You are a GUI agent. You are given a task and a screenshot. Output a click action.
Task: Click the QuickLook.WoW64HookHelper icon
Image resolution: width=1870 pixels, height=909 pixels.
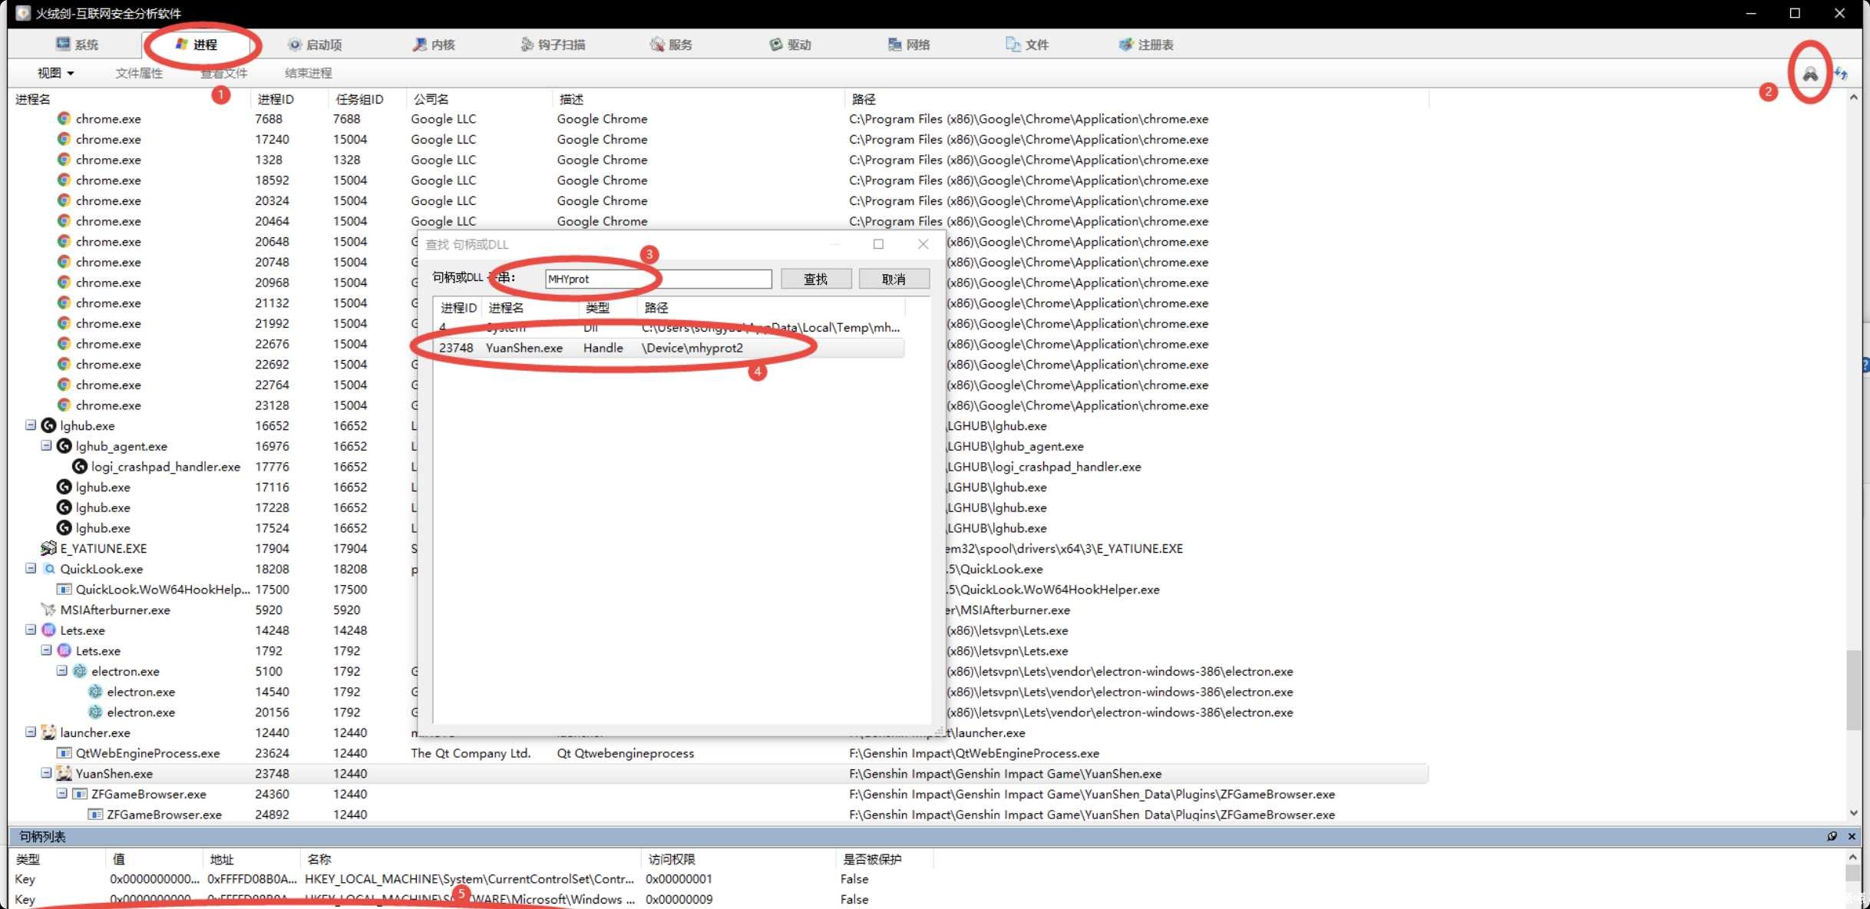(x=64, y=590)
